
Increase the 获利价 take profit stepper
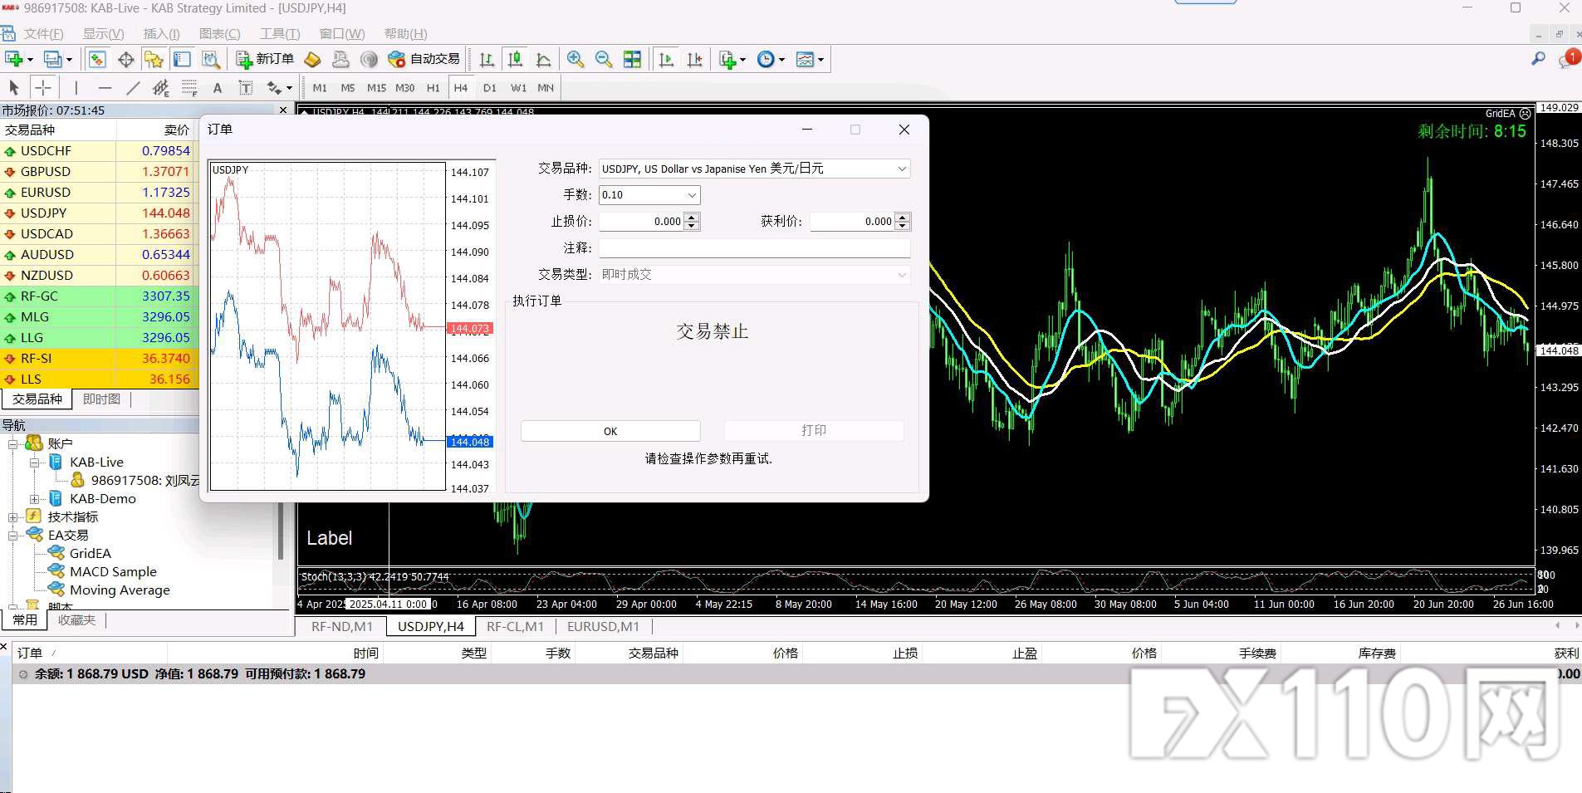tap(904, 218)
